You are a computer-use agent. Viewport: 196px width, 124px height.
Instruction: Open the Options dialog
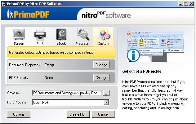click(19, 114)
